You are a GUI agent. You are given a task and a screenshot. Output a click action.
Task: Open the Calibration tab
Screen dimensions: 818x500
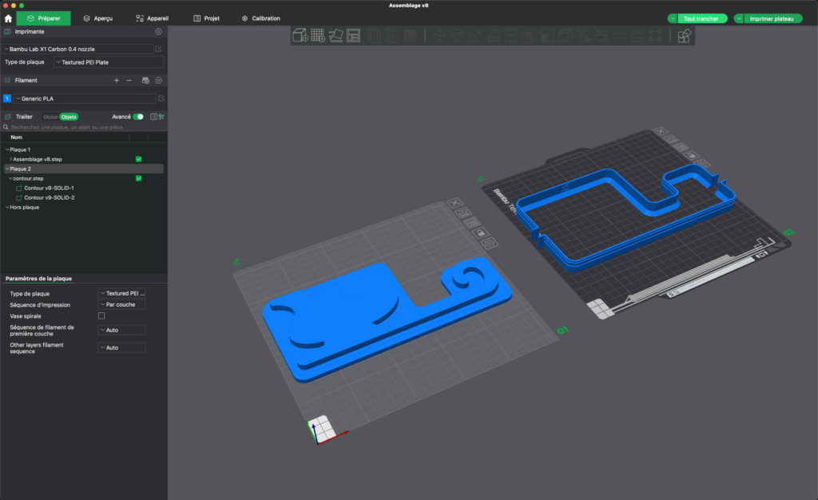[x=260, y=18]
